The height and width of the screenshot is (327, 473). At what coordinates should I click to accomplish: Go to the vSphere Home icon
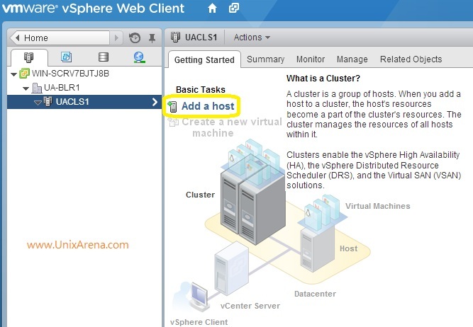[212, 8]
